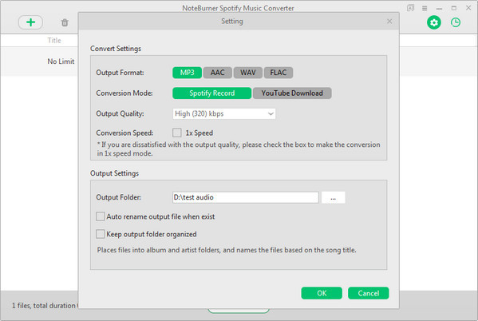Open the conversion history clock icon
This screenshot has width=478, height=321.
456,22
